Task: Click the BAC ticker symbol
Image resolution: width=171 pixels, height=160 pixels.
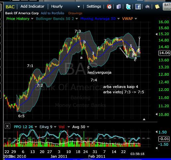Action: [10, 7]
